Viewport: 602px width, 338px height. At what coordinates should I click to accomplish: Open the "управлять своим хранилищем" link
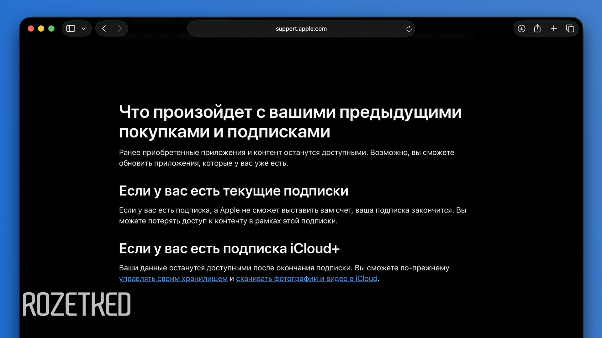point(173,279)
